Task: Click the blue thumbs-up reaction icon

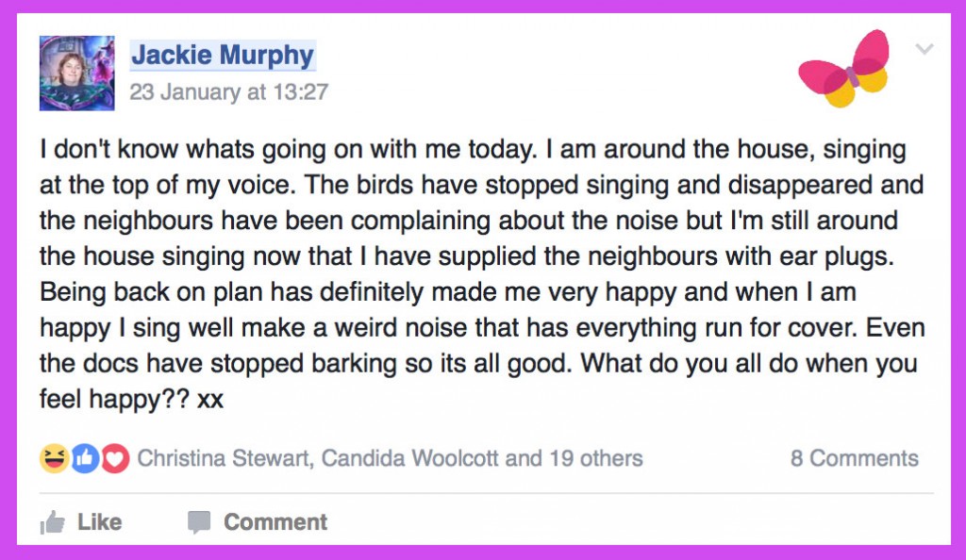Action: 85,458
